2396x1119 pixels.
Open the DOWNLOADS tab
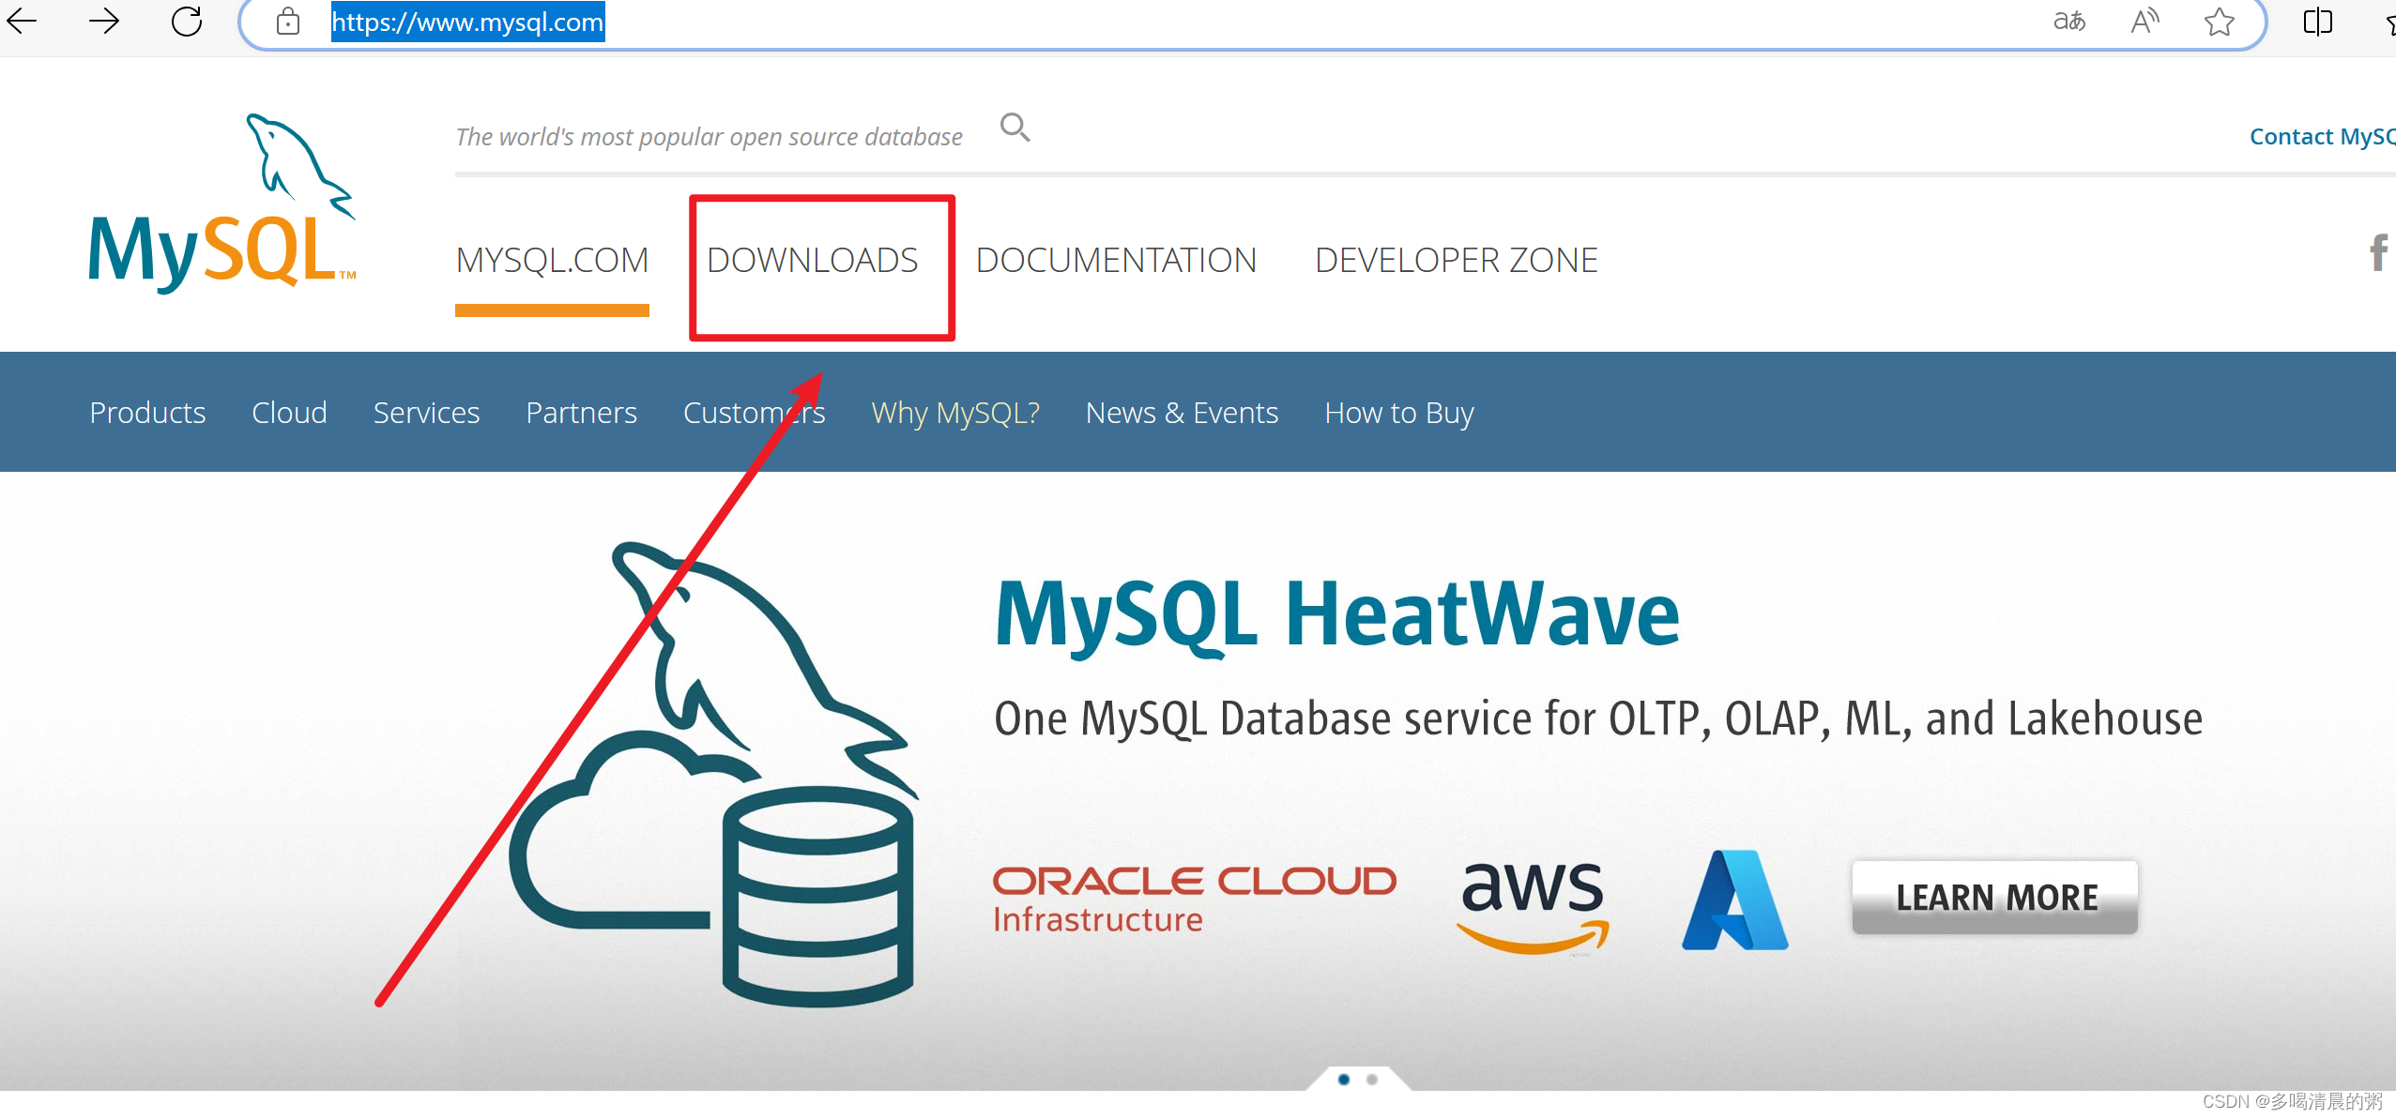(812, 260)
